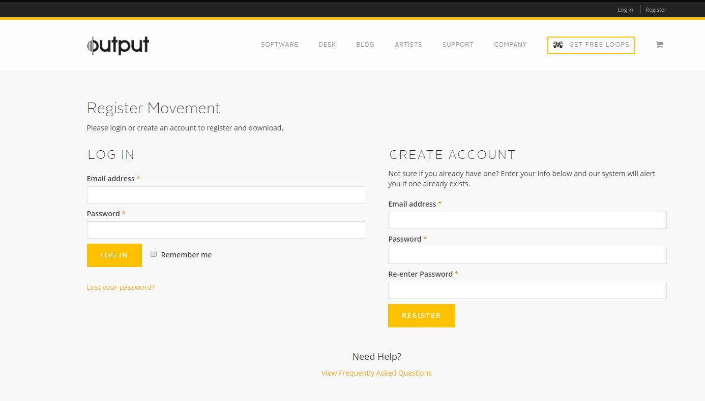Go to the Blog page

click(x=365, y=45)
